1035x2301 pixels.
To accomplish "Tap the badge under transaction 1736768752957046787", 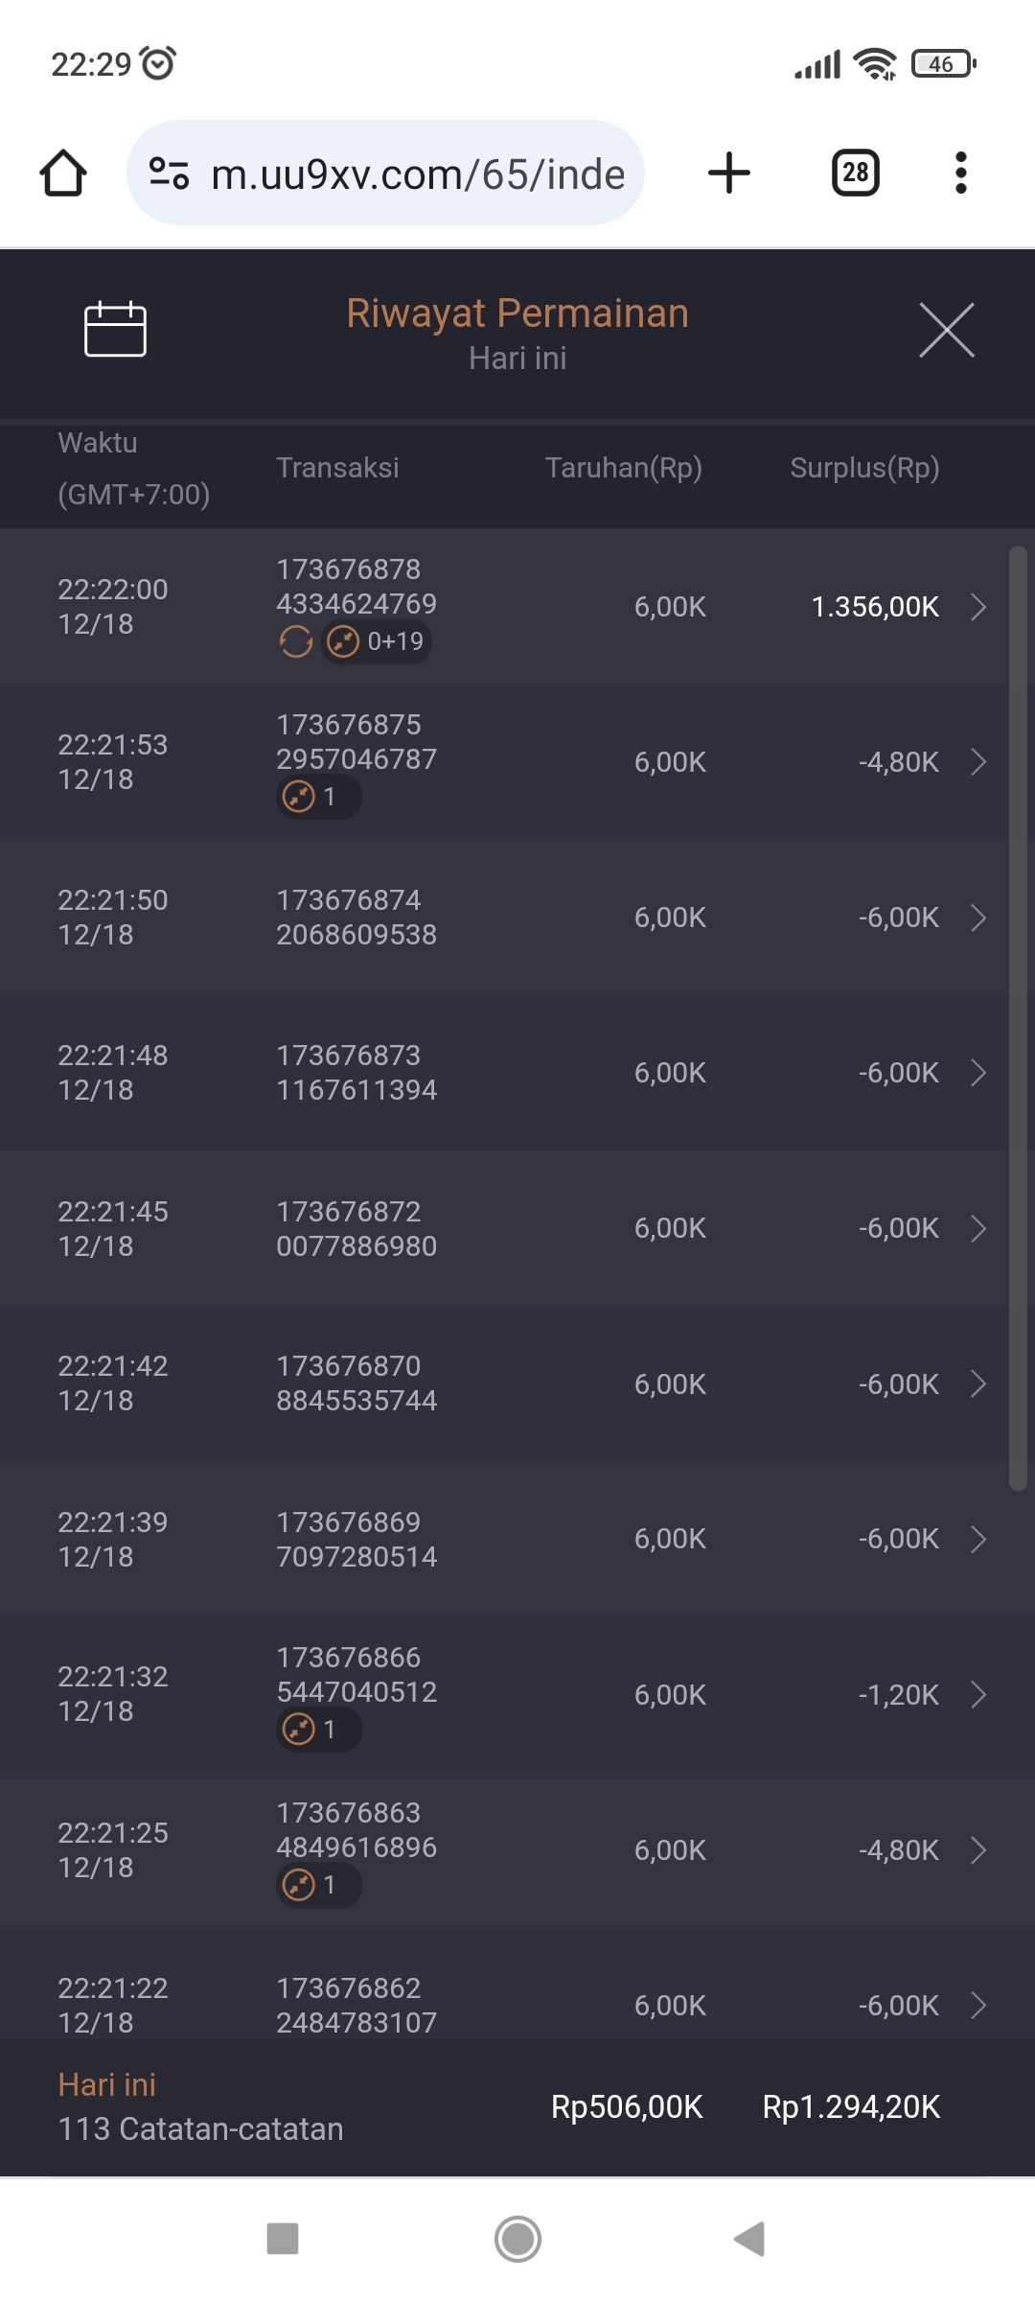I will (318, 797).
